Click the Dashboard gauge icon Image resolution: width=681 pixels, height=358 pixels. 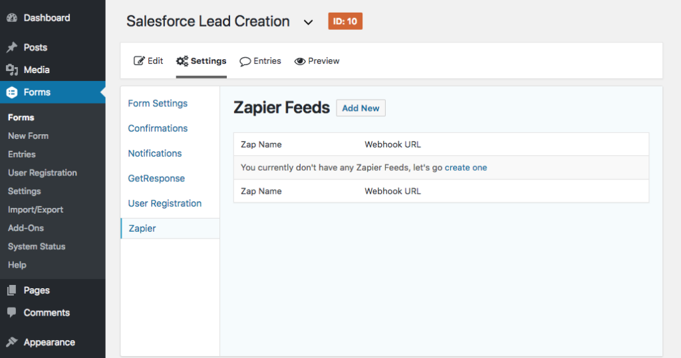[12, 18]
